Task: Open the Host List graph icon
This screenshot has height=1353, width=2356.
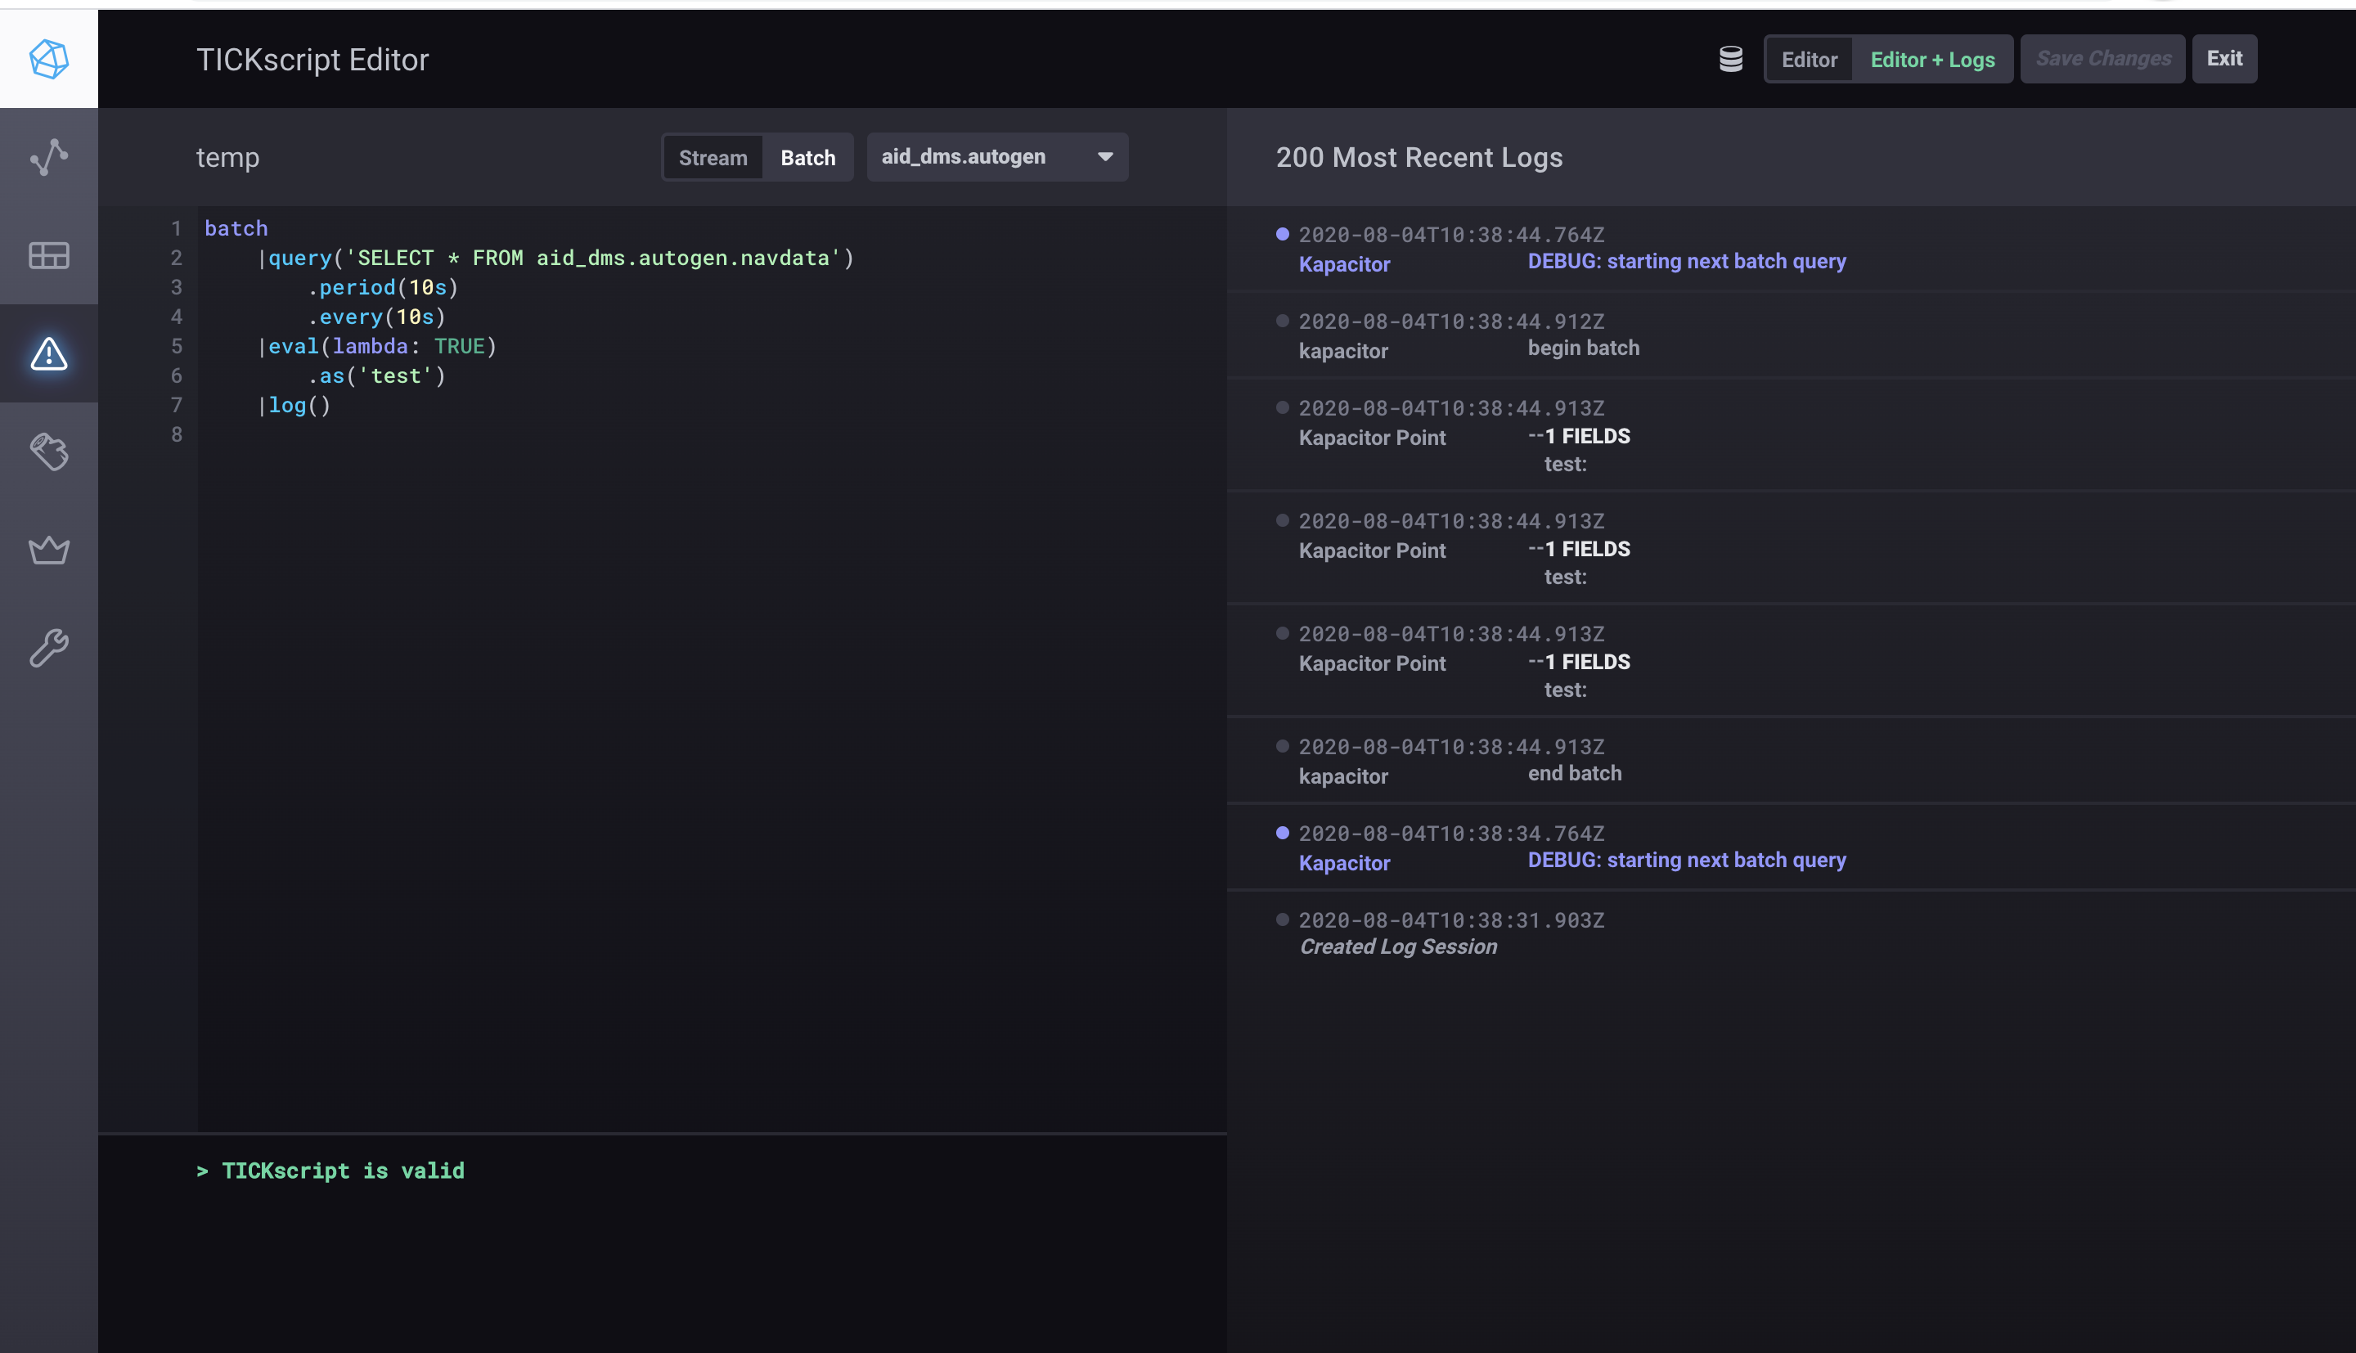Action: (x=49, y=156)
